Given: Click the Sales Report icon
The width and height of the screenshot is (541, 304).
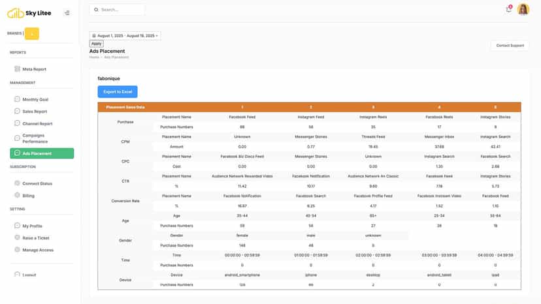Looking at the screenshot, I should 17,111.
